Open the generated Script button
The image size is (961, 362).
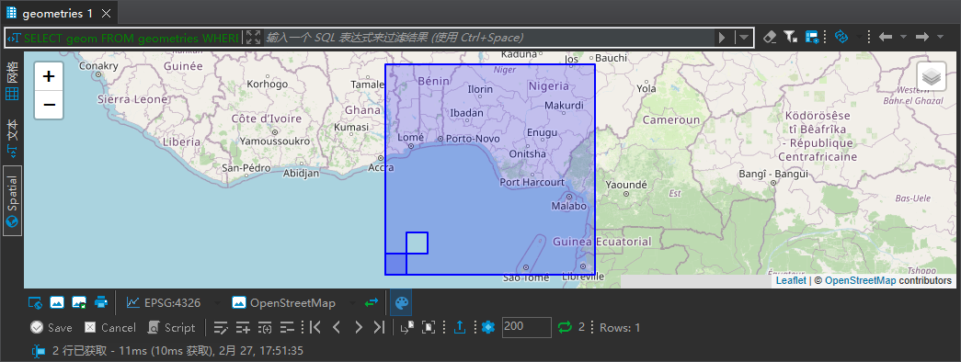pos(172,328)
